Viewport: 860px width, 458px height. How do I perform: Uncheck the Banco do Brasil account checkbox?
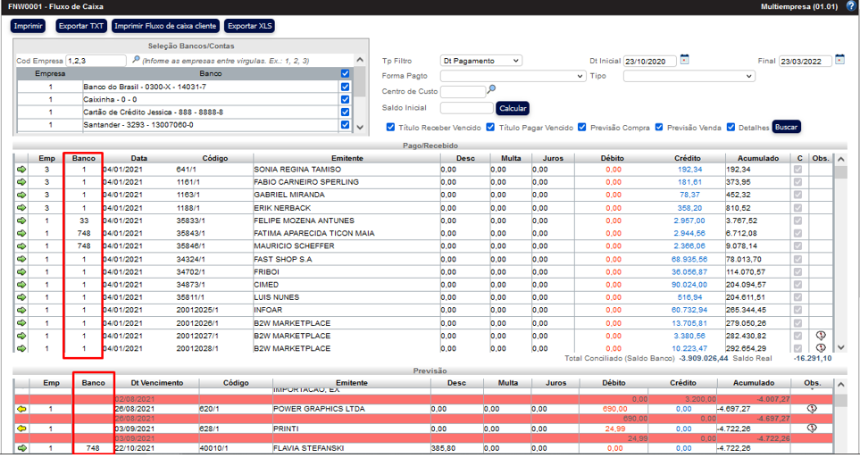point(345,87)
